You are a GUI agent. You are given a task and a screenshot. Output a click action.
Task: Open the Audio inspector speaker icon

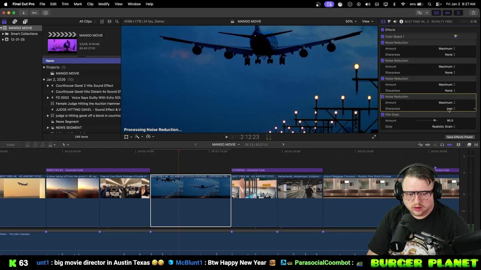(x=395, y=21)
